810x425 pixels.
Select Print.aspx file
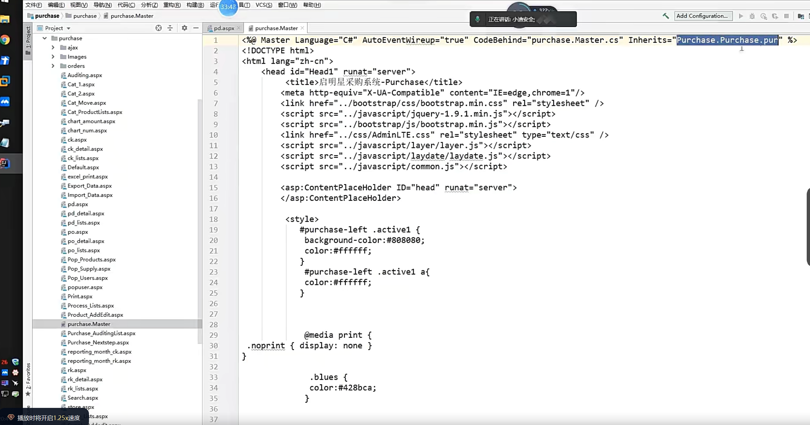(80, 296)
